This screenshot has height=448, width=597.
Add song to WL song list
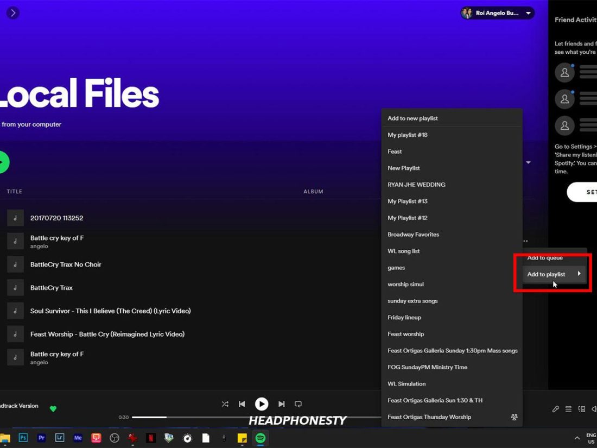(x=452, y=251)
